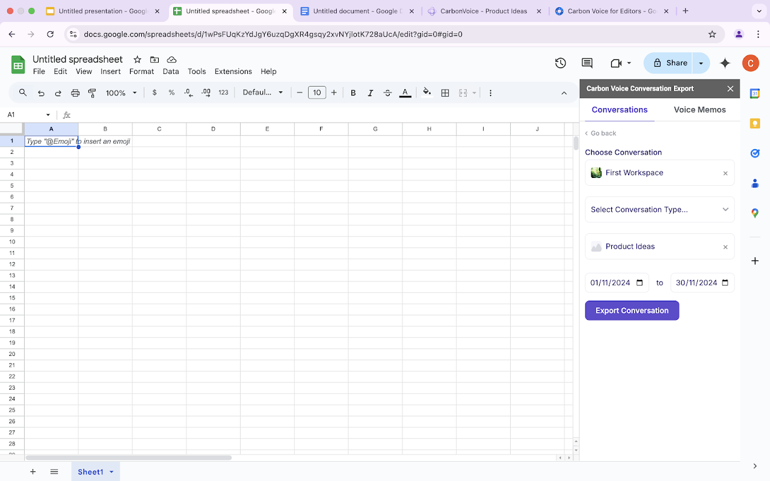Decrease the font size

pyautogui.click(x=300, y=93)
